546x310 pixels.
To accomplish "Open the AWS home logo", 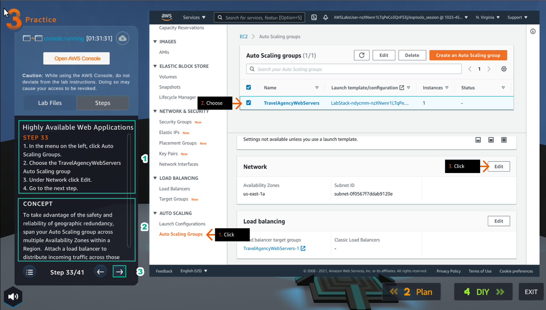I will pos(167,17).
